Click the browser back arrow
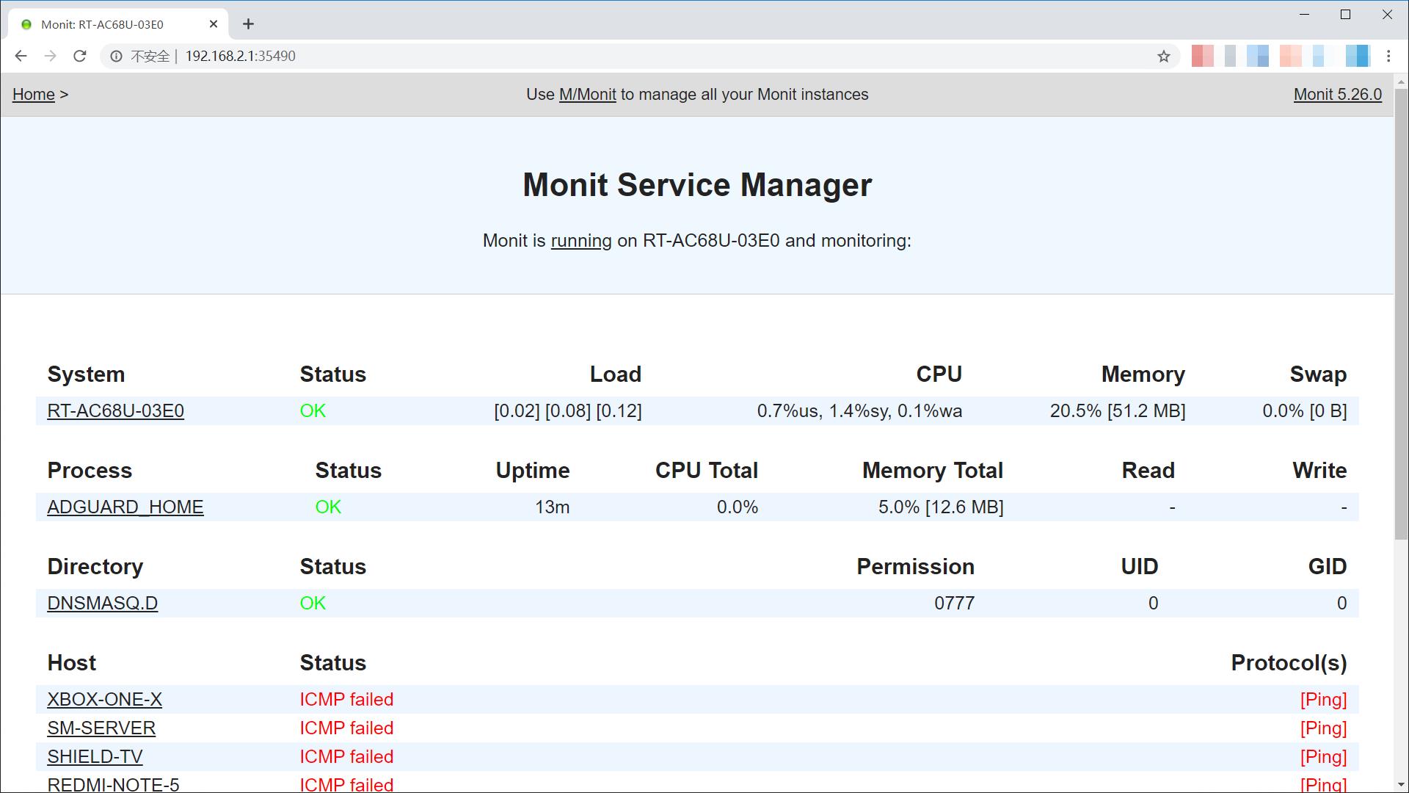 (21, 56)
